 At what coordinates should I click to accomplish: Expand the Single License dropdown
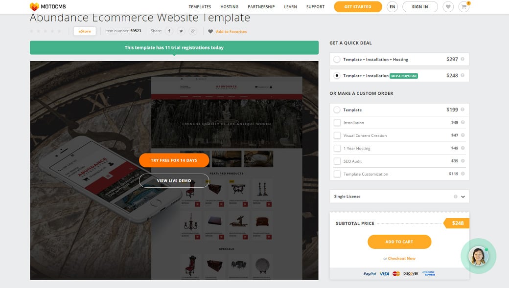coord(399,197)
